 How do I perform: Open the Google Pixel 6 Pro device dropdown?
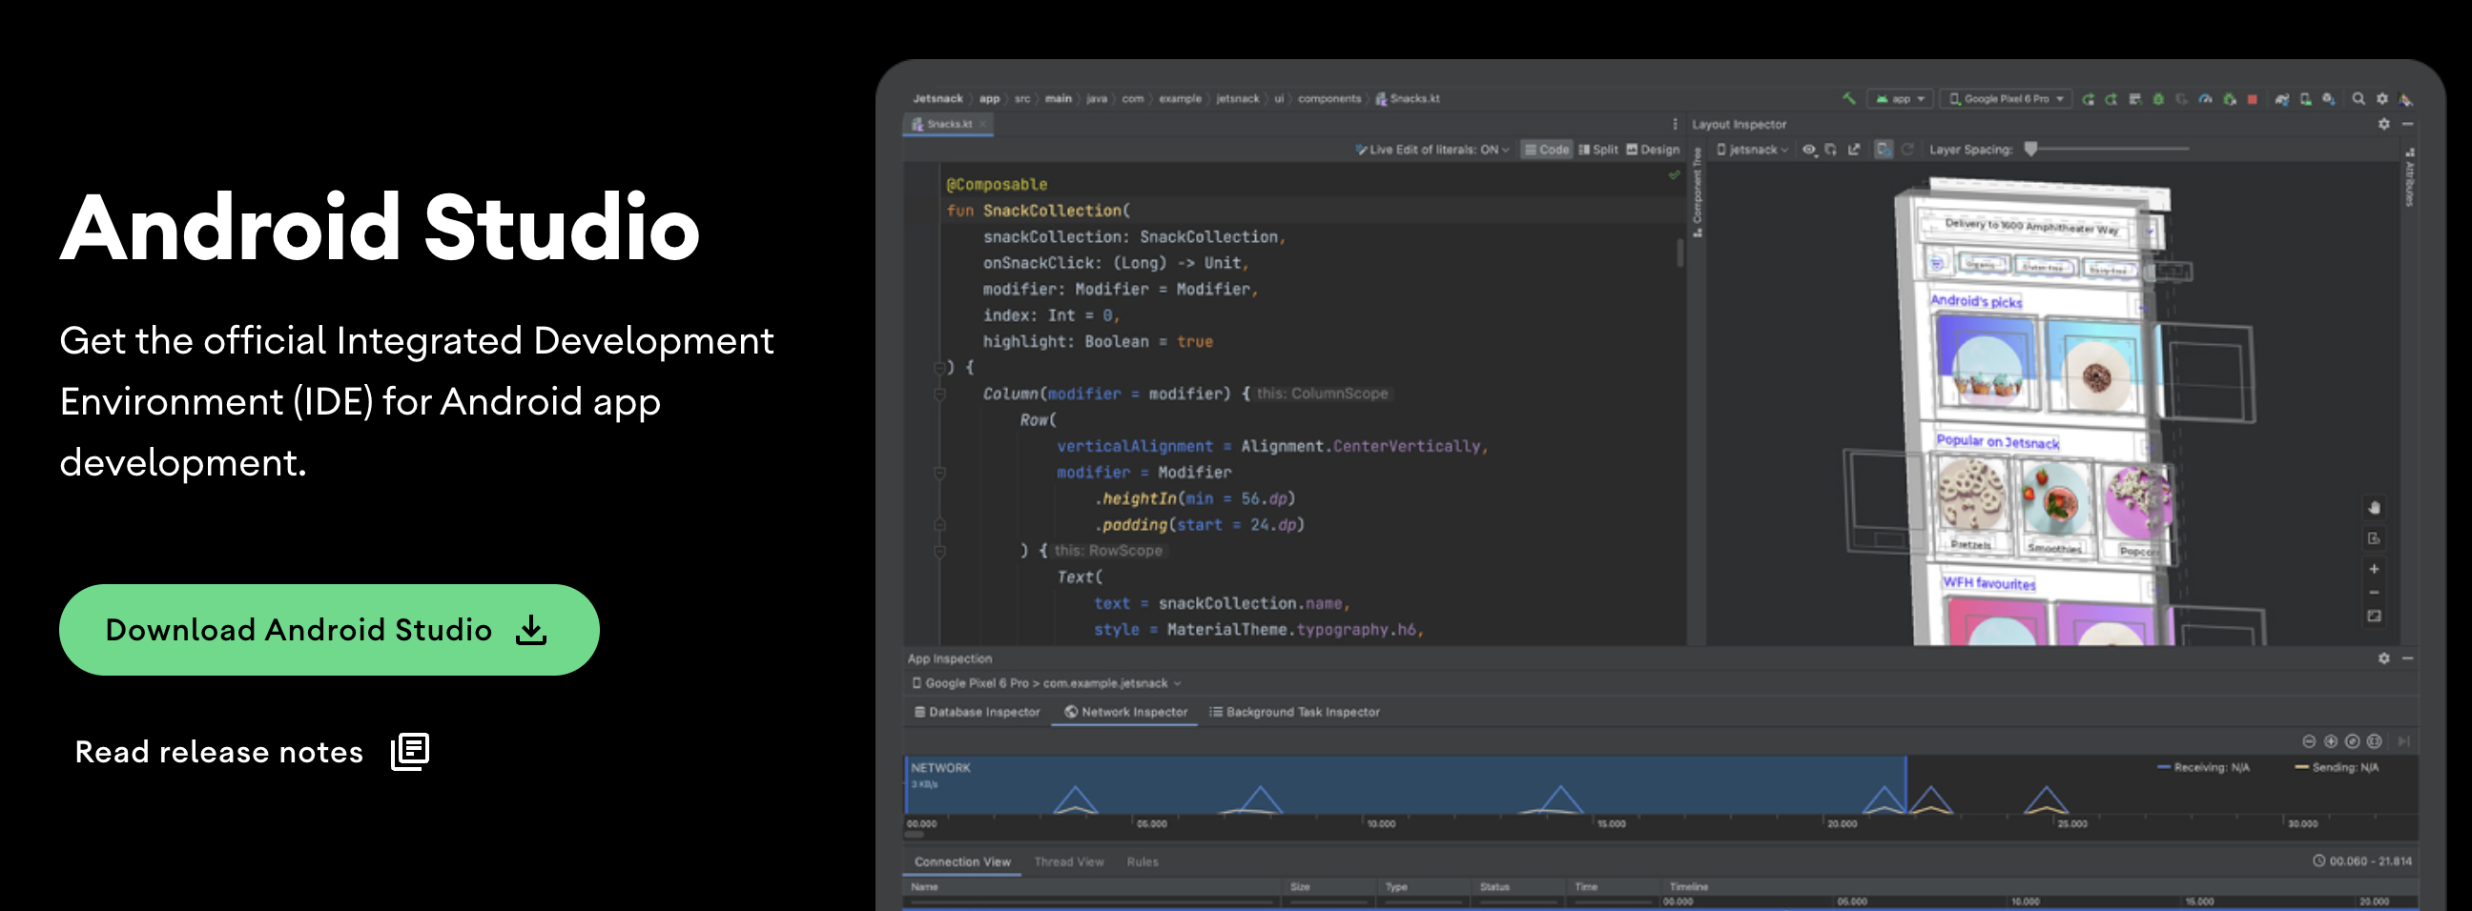coord(2007,99)
